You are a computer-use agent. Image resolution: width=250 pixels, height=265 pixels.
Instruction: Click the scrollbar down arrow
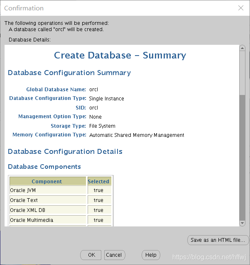click(242, 223)
